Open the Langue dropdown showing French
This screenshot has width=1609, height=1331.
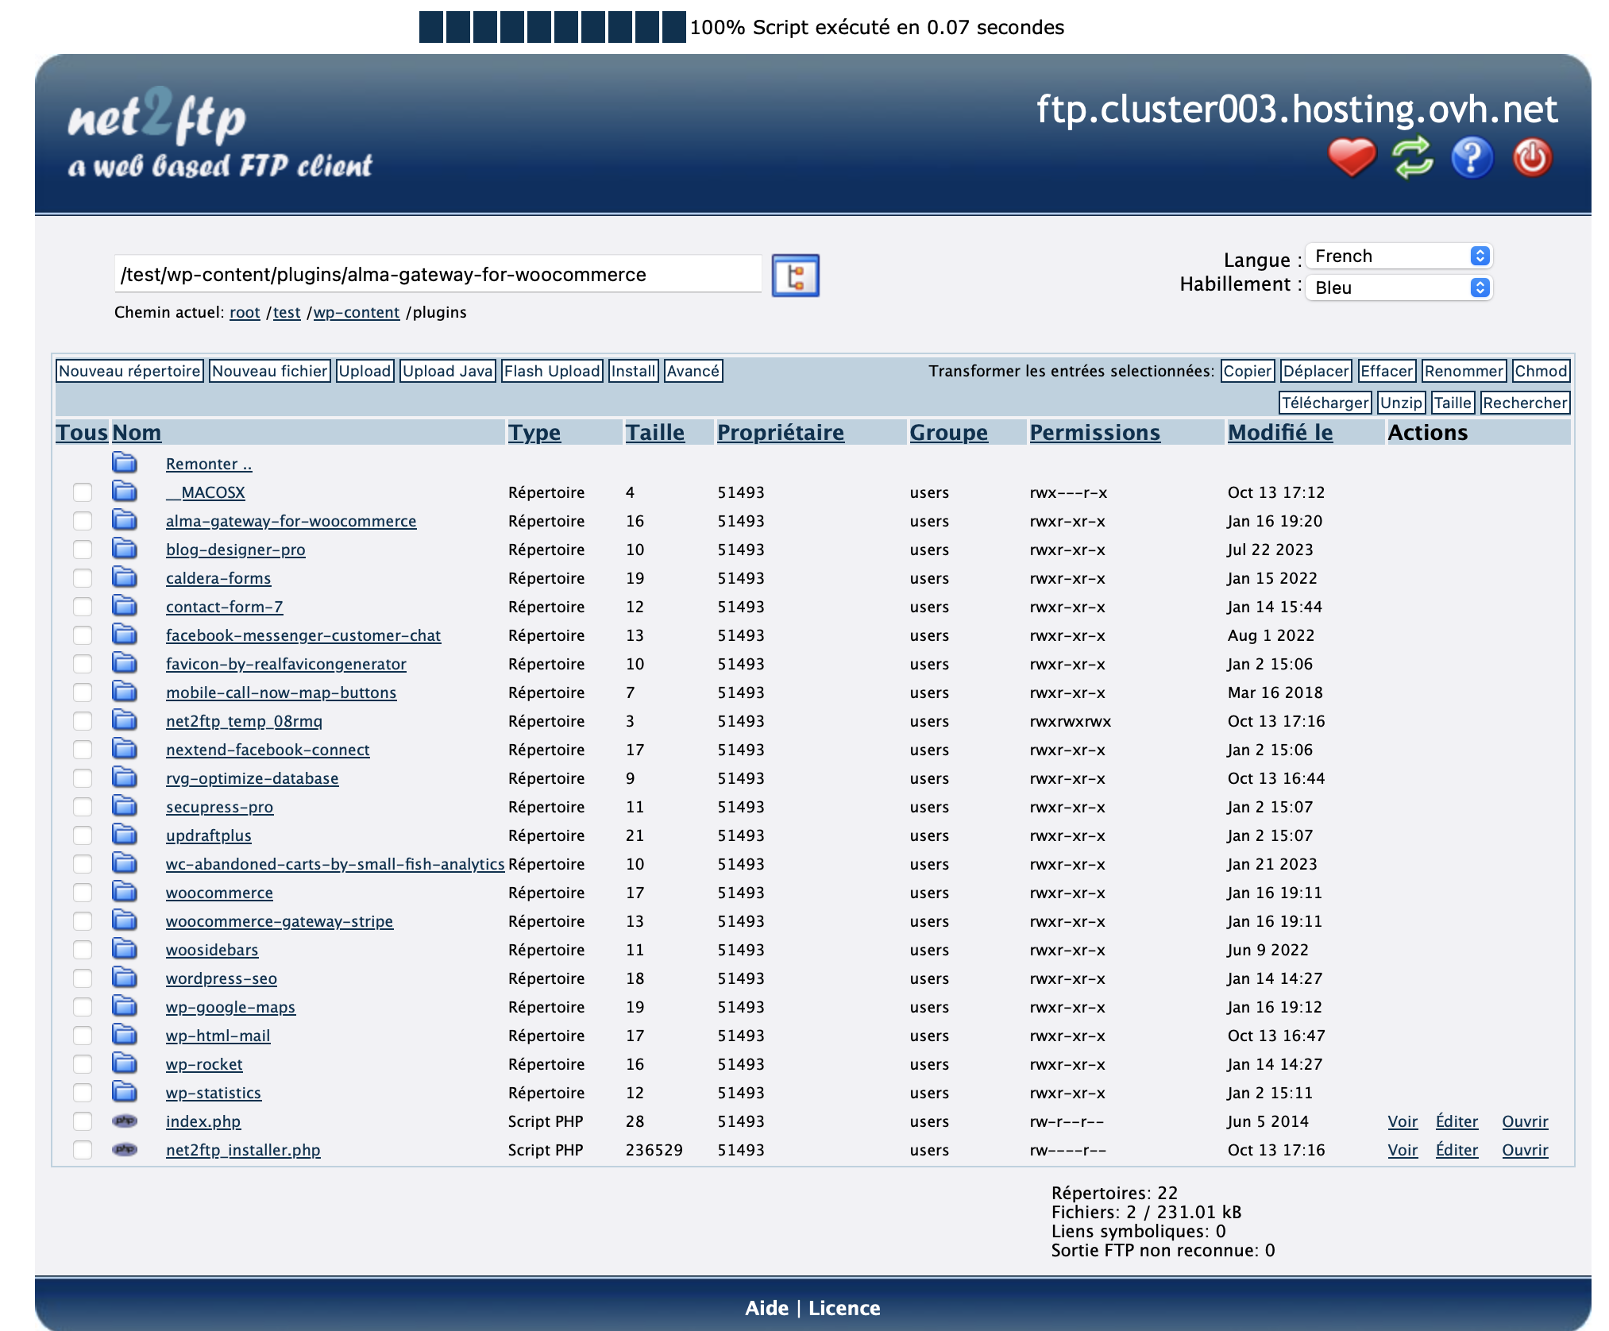[1399, 256]
